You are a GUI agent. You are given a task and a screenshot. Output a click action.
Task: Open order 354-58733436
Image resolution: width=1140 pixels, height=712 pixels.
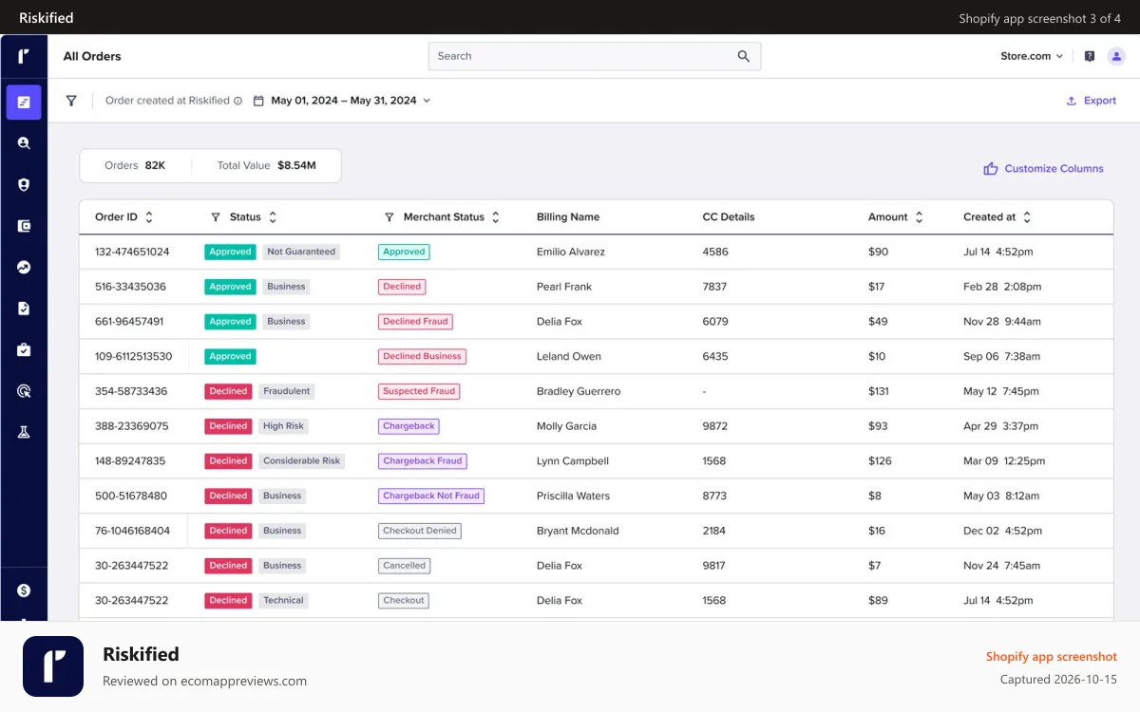coord(131,391)
